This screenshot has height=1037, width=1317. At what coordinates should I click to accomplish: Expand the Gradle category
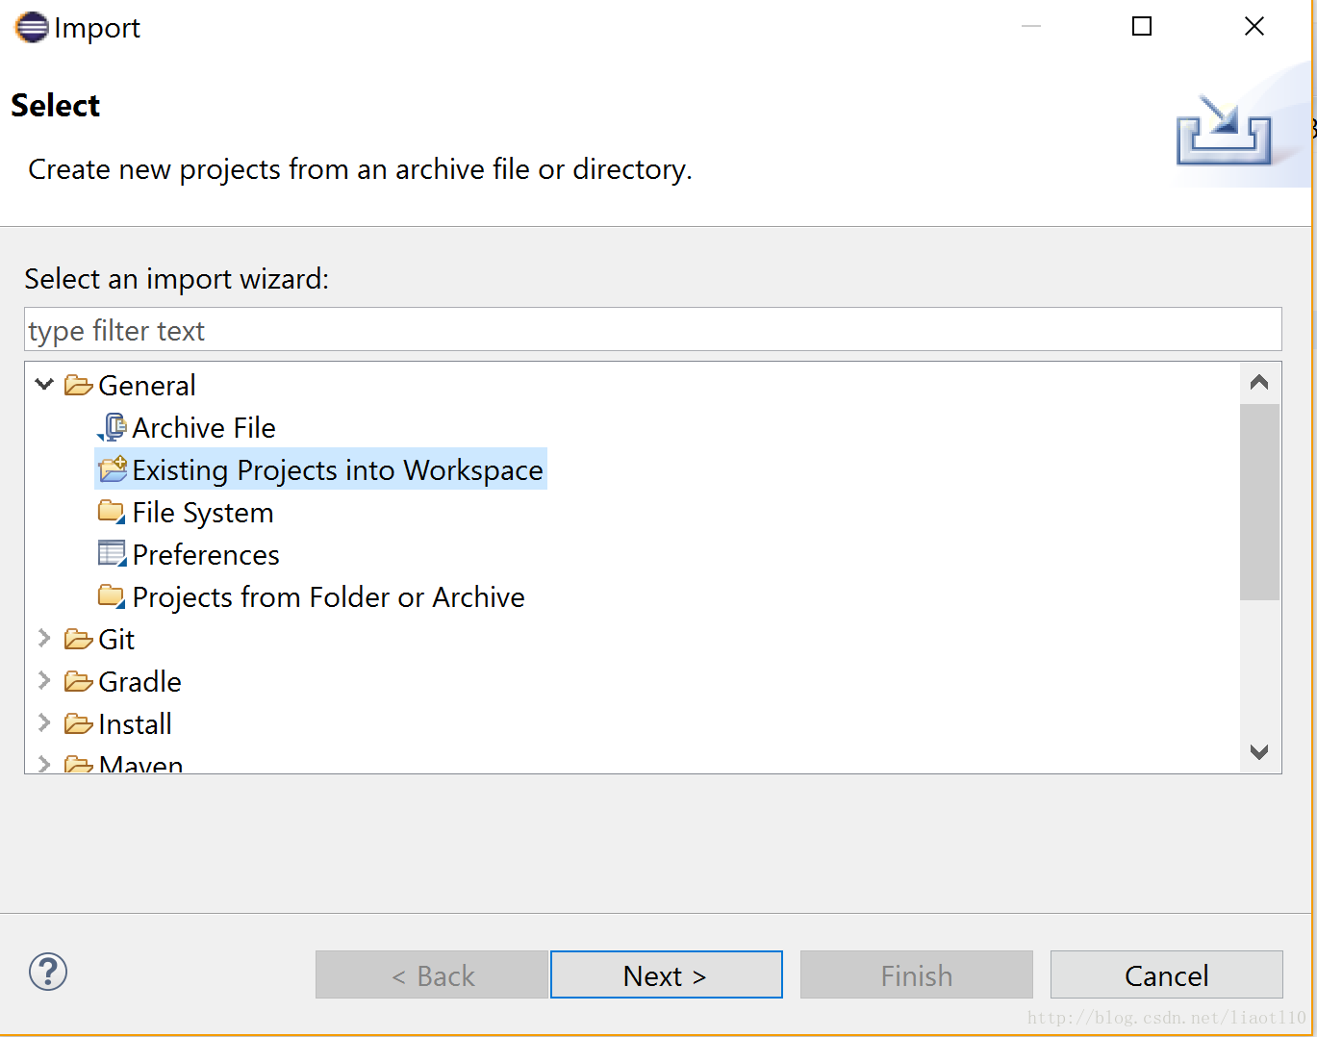44,680
